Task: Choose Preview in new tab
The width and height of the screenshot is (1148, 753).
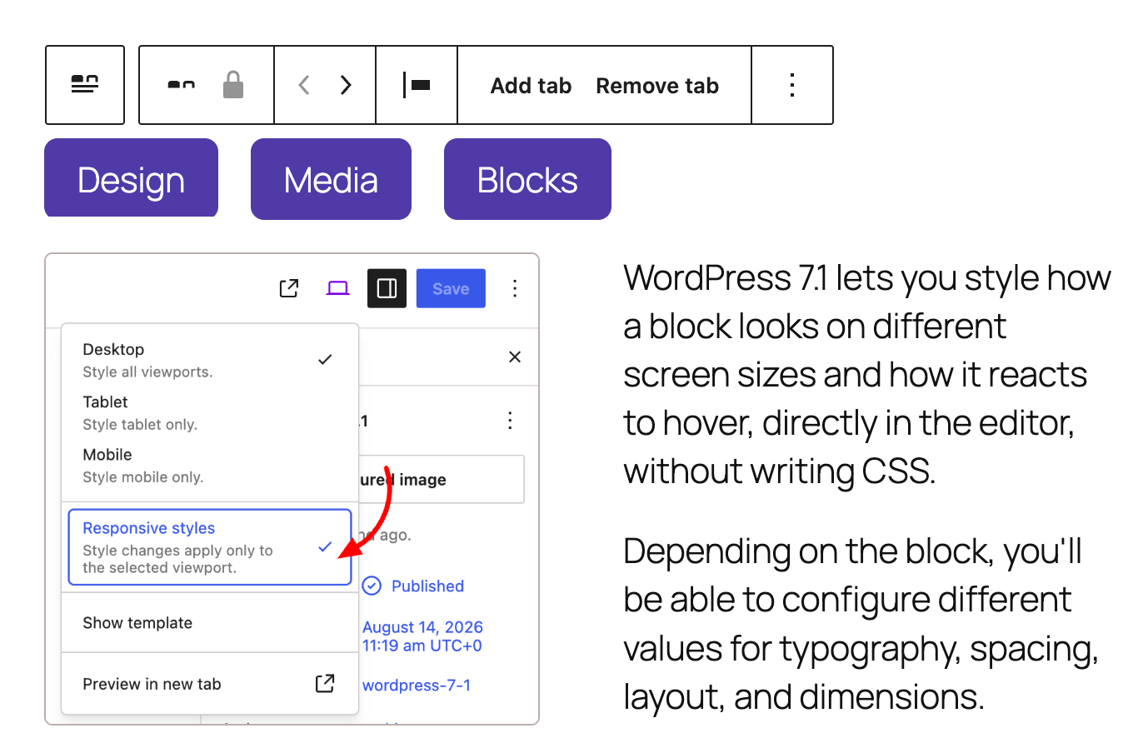Action: click(210, 684)
